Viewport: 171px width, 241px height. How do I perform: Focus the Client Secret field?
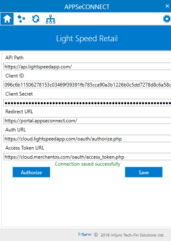point(87,103)
